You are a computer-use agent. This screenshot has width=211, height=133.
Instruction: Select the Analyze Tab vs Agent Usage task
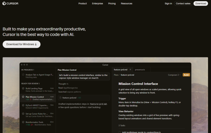38,76
